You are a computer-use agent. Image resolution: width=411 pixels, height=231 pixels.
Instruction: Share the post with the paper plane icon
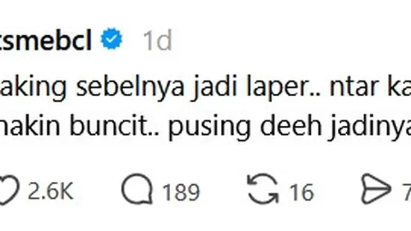376,189
